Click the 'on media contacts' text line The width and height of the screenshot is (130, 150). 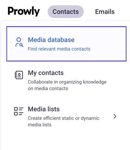pos(48,89)
